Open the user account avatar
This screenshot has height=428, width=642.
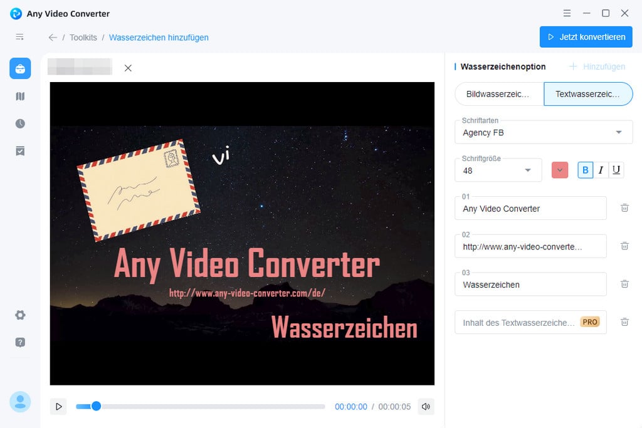[x=20, y=402]
